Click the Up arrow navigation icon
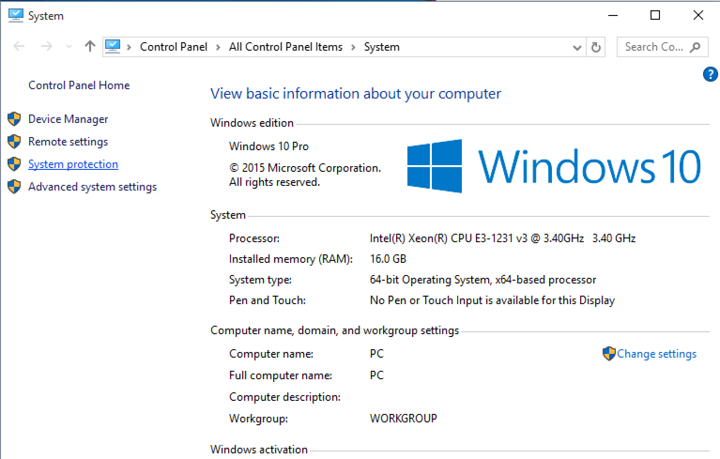This screenshot has height=459, width=720. (x=90, y=46)
